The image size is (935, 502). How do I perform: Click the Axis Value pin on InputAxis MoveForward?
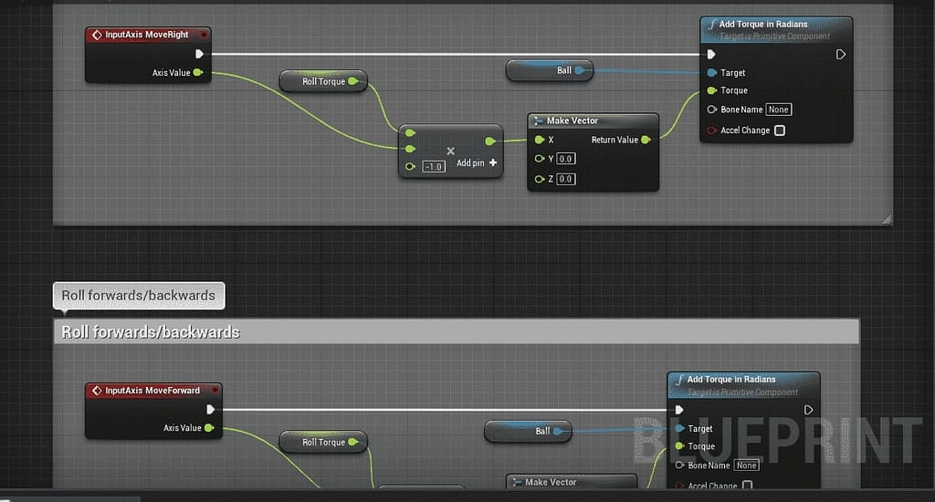click(x=209, y=427)
